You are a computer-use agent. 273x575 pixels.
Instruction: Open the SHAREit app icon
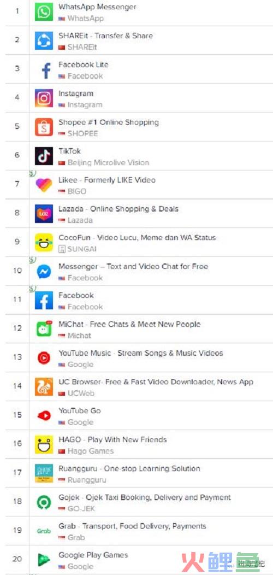[44, 40]
